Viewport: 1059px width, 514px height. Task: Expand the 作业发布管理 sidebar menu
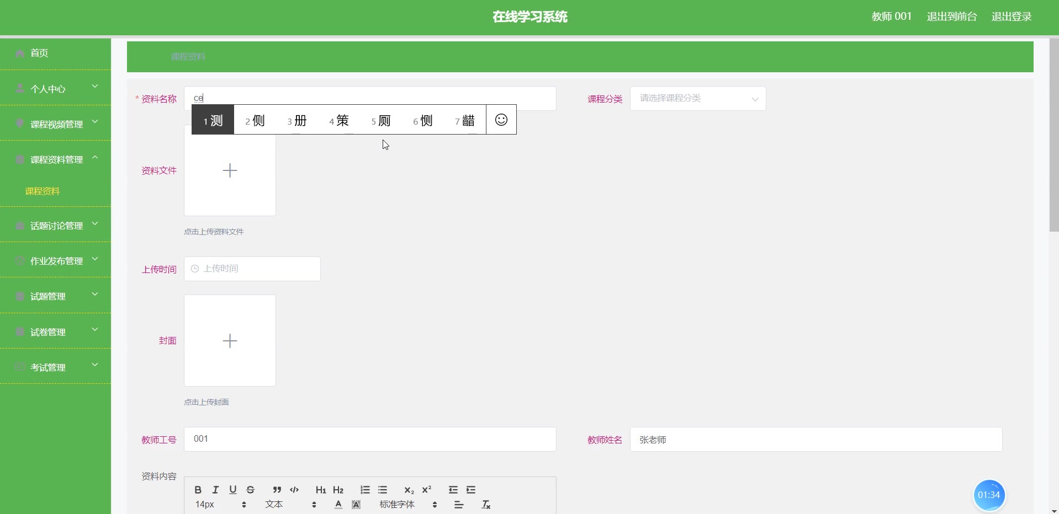(55, 260)
